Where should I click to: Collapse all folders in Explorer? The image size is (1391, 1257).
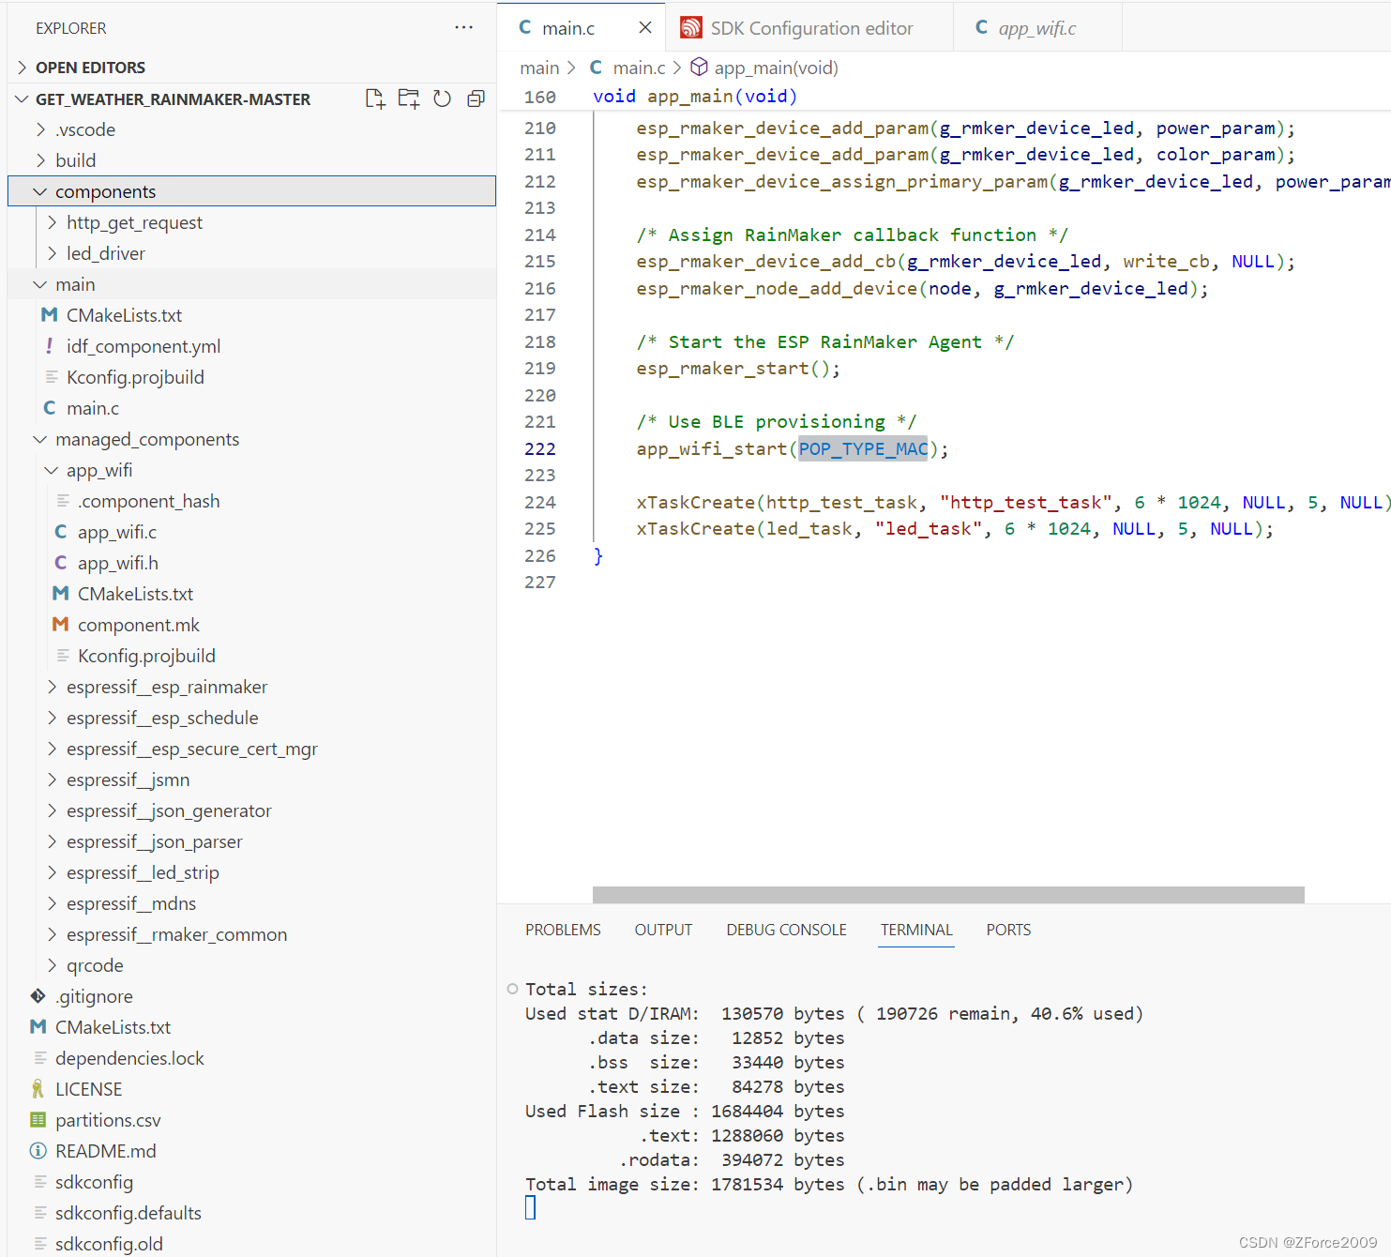pos(476,98)
